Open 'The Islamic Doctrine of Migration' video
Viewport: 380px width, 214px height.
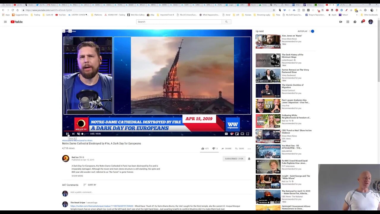(292, 86)
